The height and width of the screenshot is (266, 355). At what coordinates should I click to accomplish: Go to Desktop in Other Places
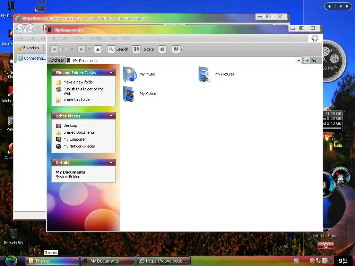click(70, 125)
